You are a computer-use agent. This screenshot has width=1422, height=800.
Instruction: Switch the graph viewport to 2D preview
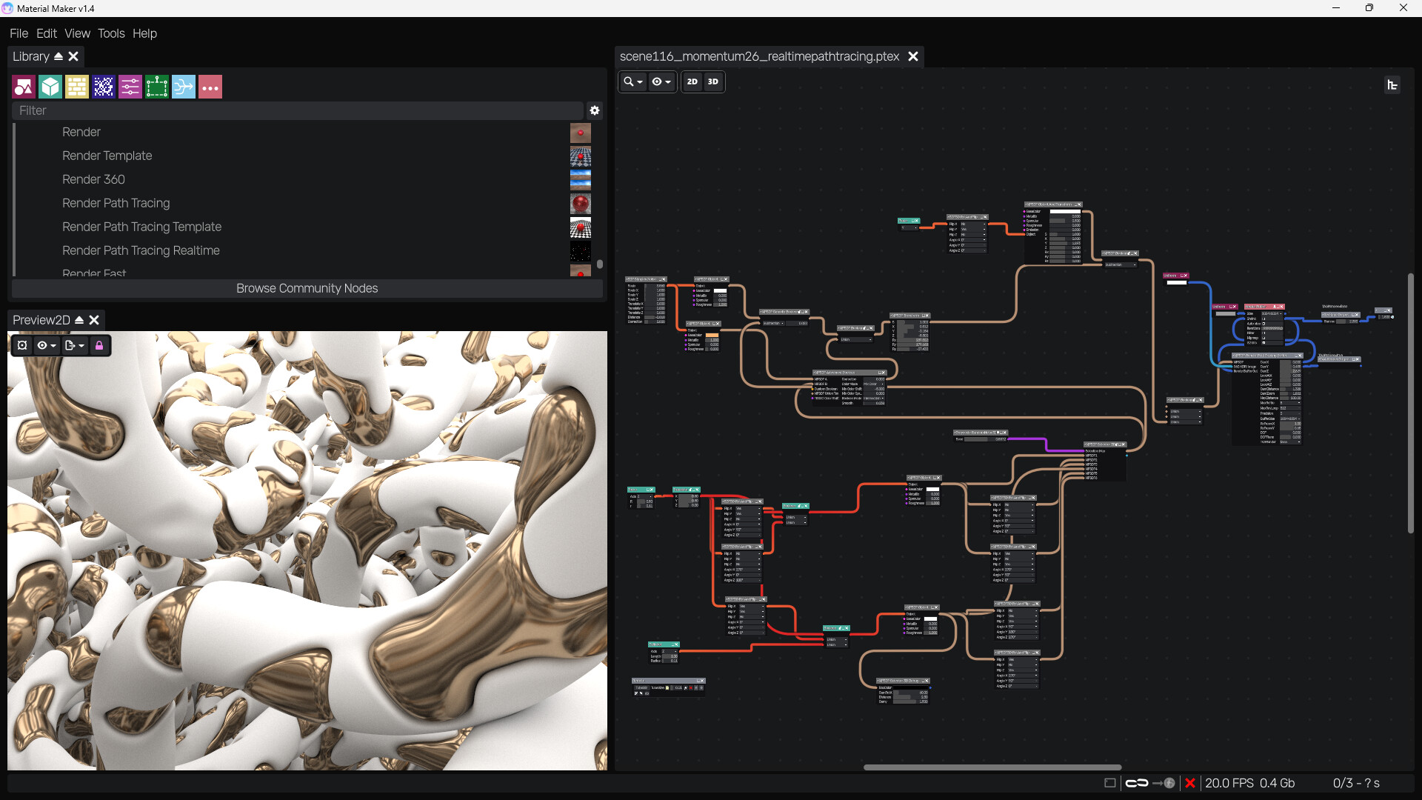pyautogui.click(x=692, y=81)
